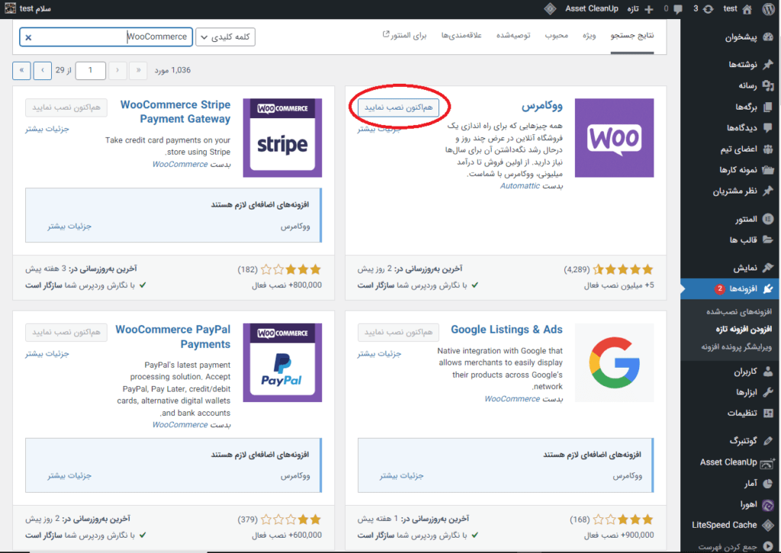Click جزئیات بیشتر under Stripe install button
781x553 pixels.
(x=47, y=129)
